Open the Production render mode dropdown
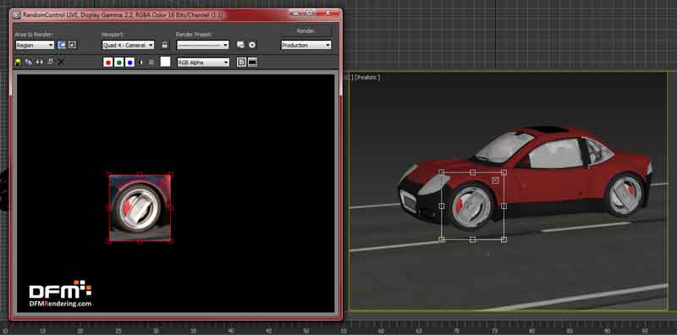This screenshot has height=335, width=677. pyautogui.click(x=306, y=45)
